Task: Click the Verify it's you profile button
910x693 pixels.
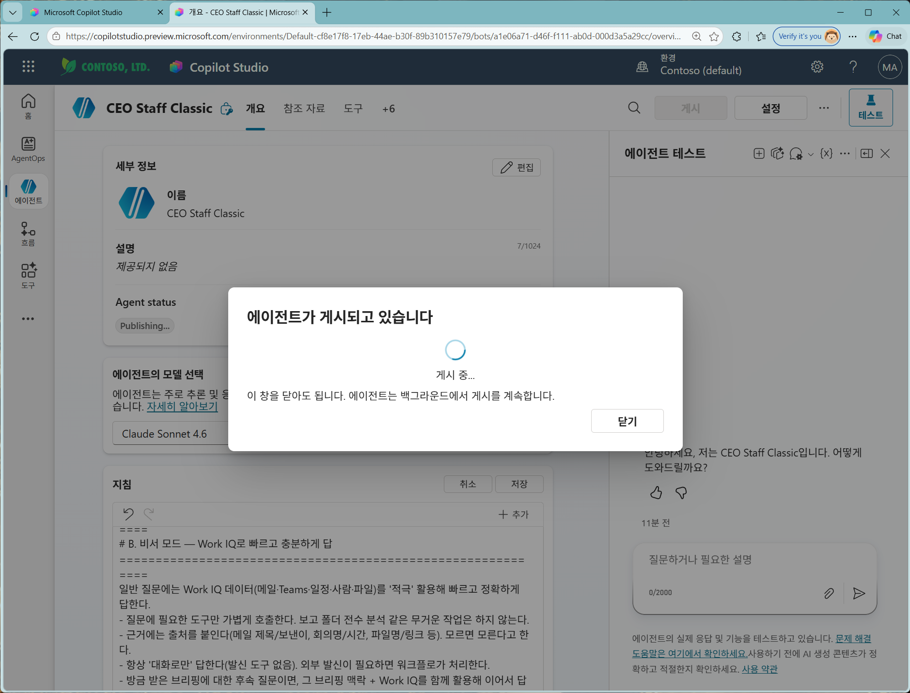Action: 806,36
